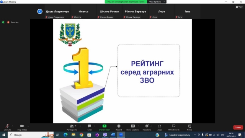245x138 pixels.
Task: Select the Різник Варвара participant tile
Action: point(136,11)
